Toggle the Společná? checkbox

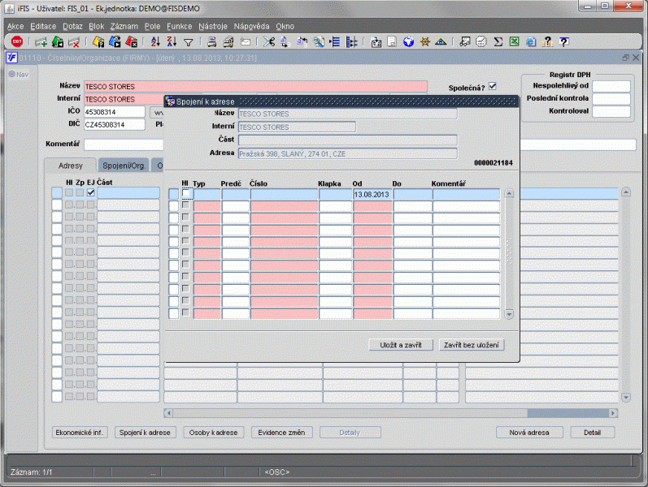coord(492,87)
